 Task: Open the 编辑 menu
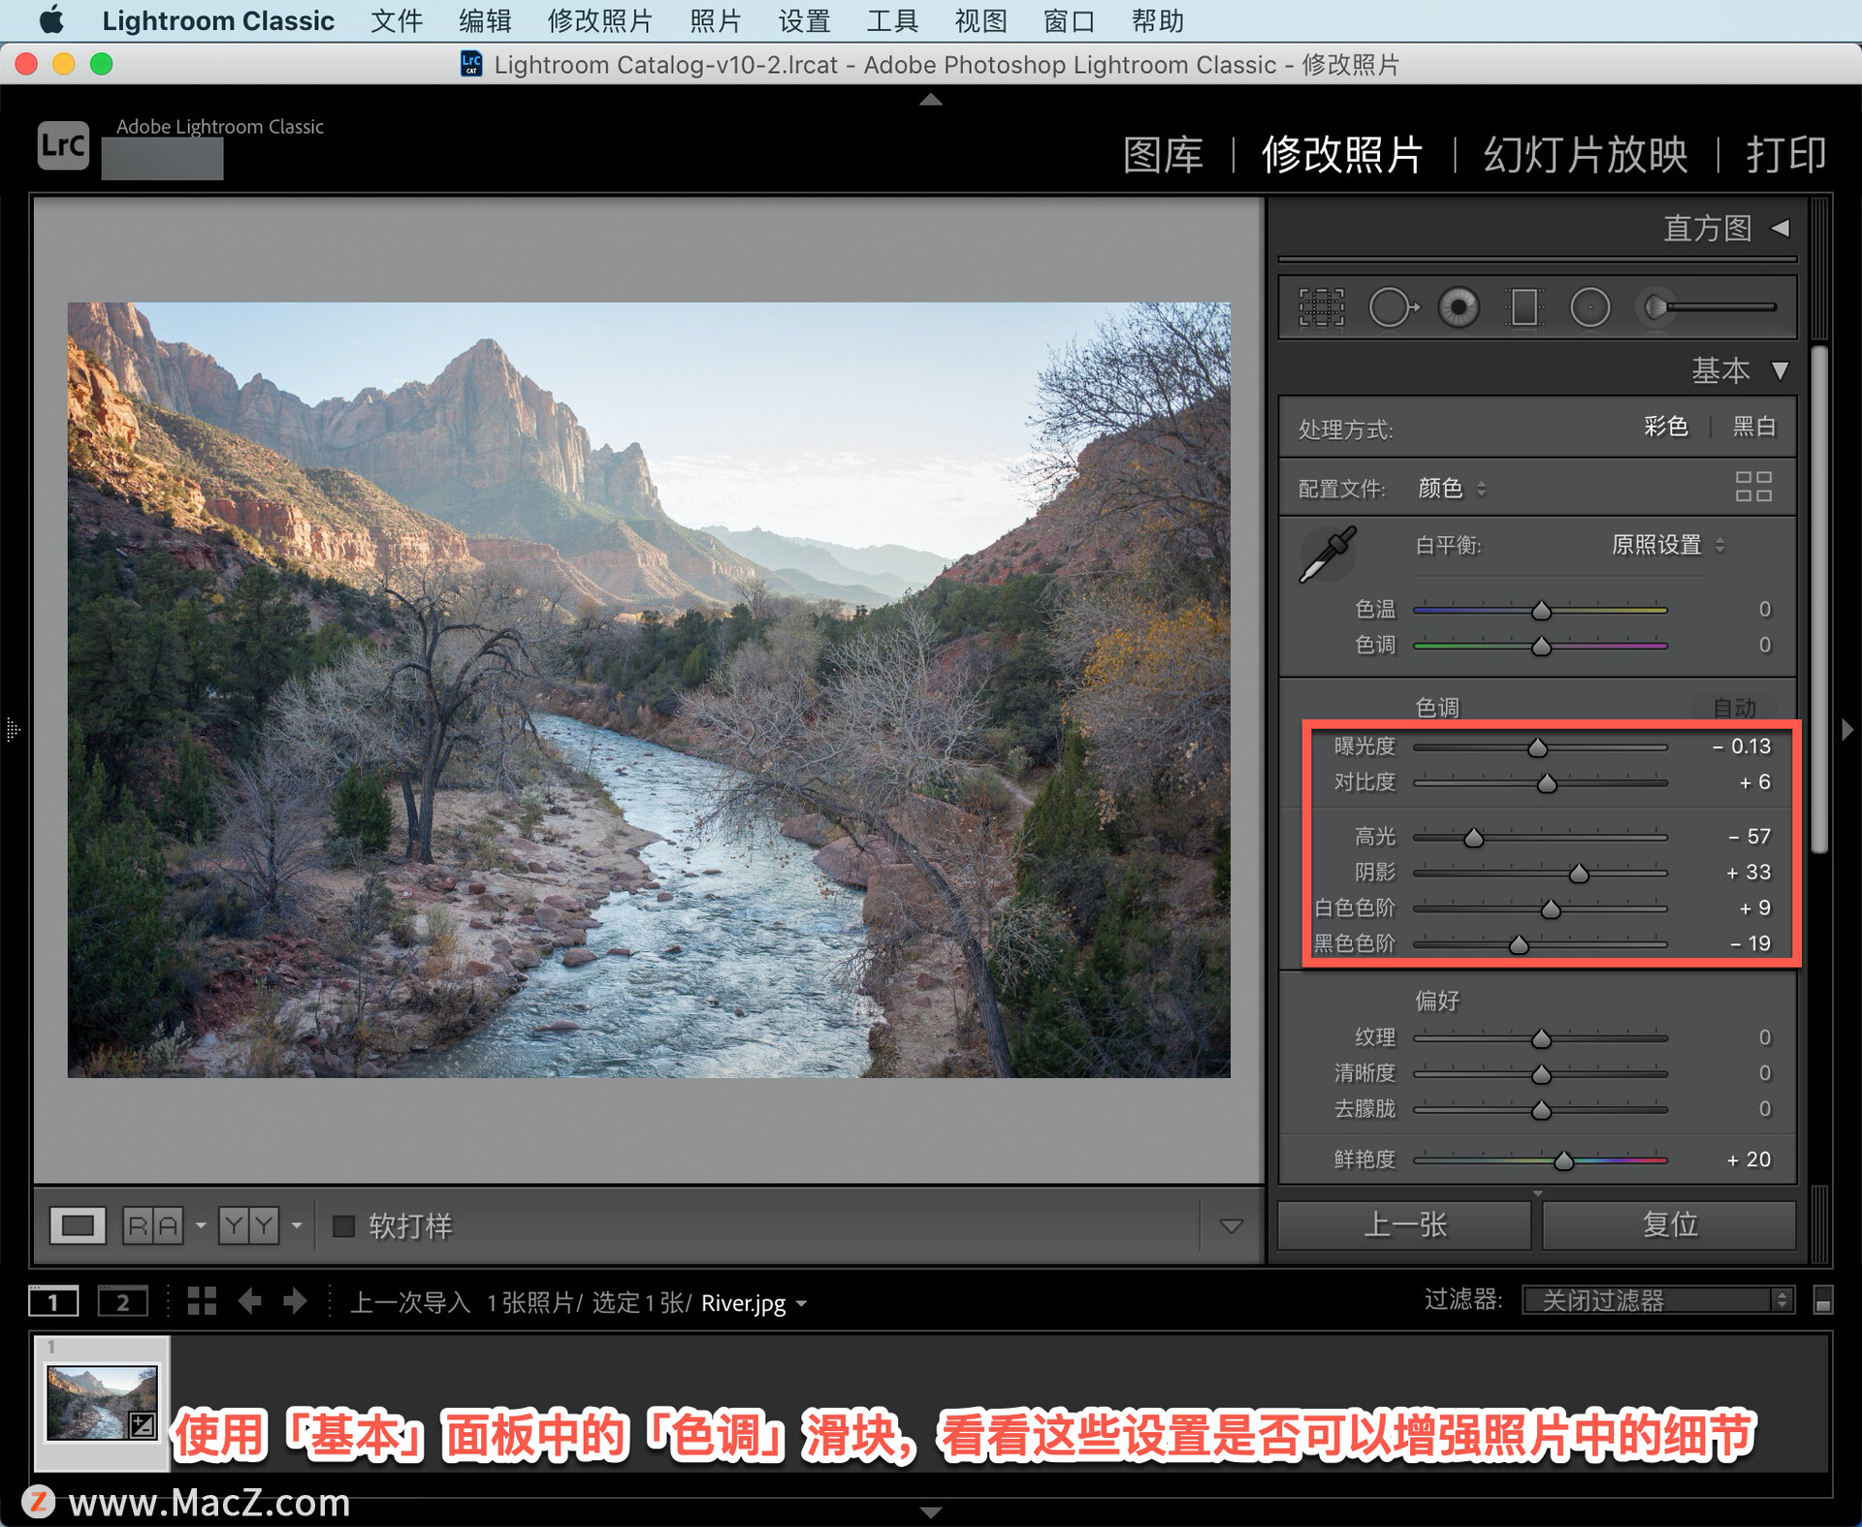pos(485,20)
